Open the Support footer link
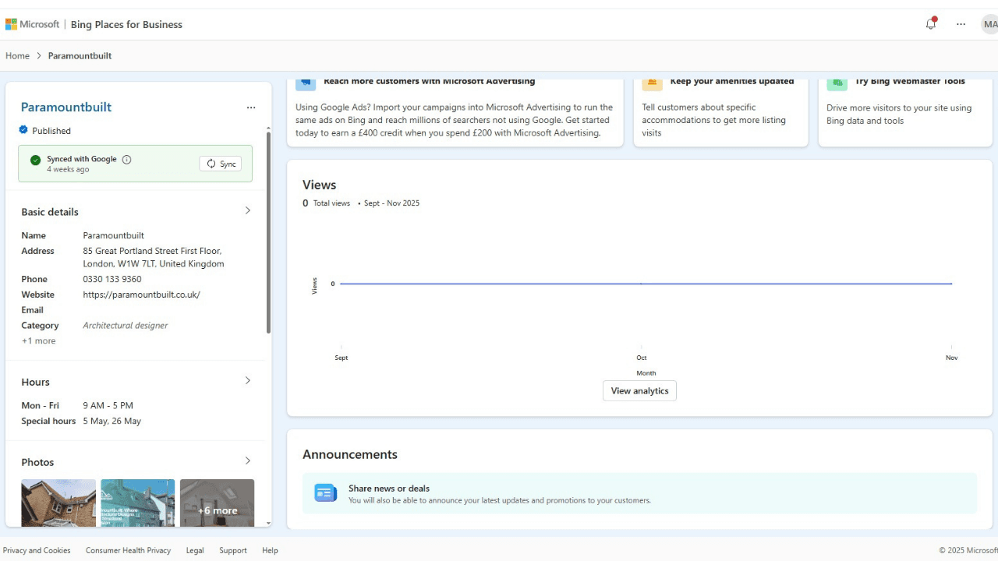Screen dimensions: 998x561 click(x=232, y=550)
